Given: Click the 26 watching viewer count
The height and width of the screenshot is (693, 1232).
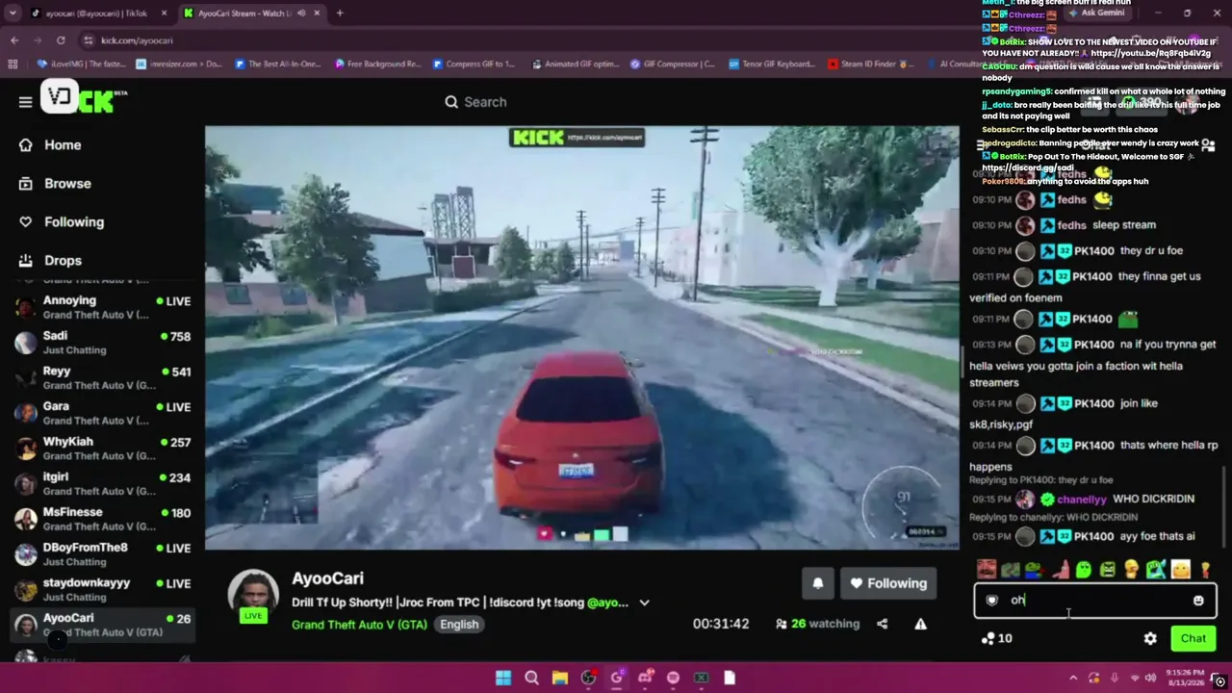Looking at the screenshot, I should [817, 624].
